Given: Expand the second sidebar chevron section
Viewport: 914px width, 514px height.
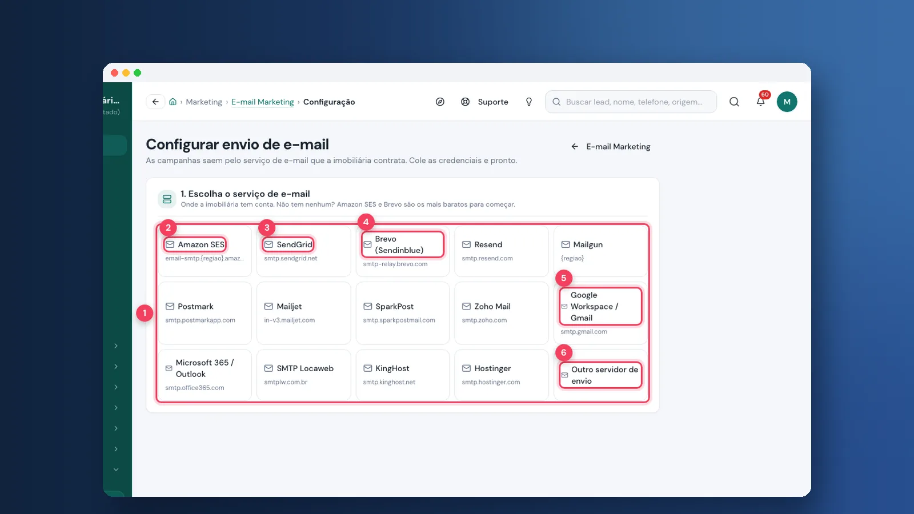Looking at the screenshot, I should (116, 367).
